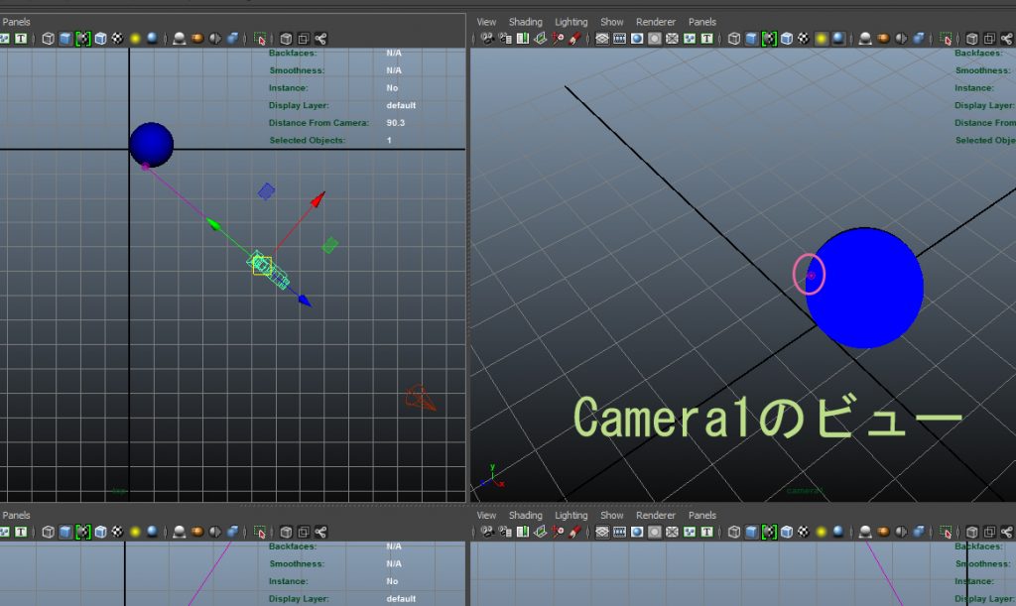
Task: Click Smooth Shade All icon in top-left viewport
Action: coord(65,39)
